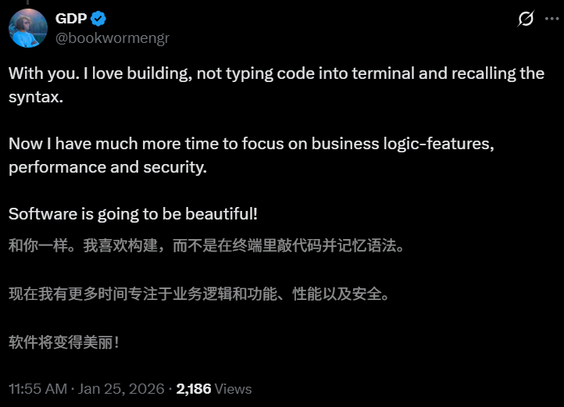Open the three-dot More options menu
The width and height of the screenshot is (564, 407).
552,20
